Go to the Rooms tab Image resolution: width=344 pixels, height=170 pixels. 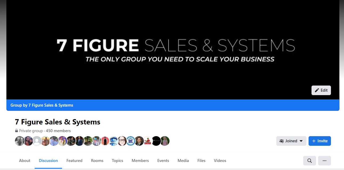[x=97, y=161]
